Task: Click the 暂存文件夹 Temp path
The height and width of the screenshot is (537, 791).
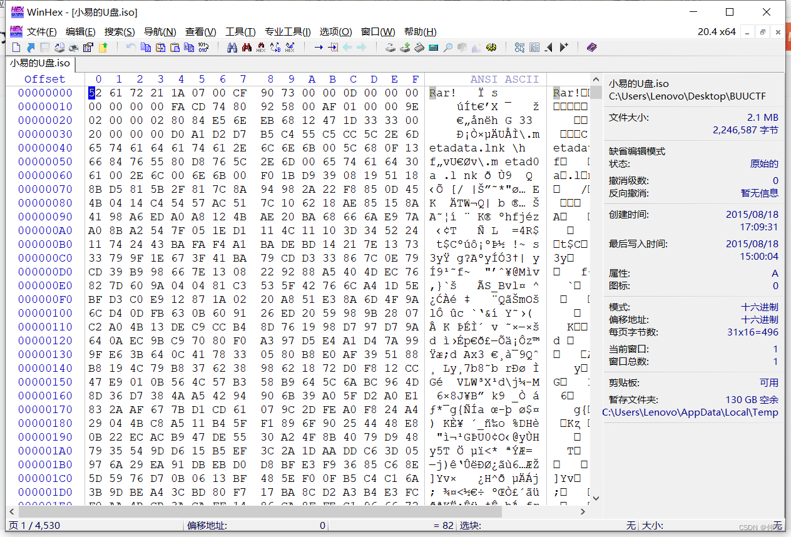Action: (690, 412)
